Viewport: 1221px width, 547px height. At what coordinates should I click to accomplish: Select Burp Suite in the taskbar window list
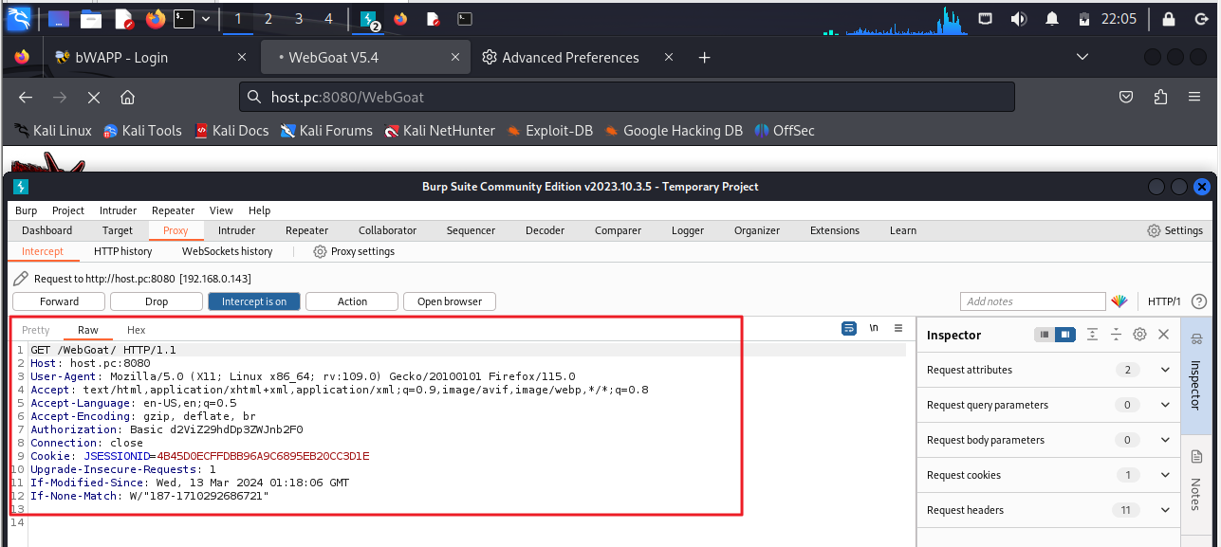click(x=369, y=18)
